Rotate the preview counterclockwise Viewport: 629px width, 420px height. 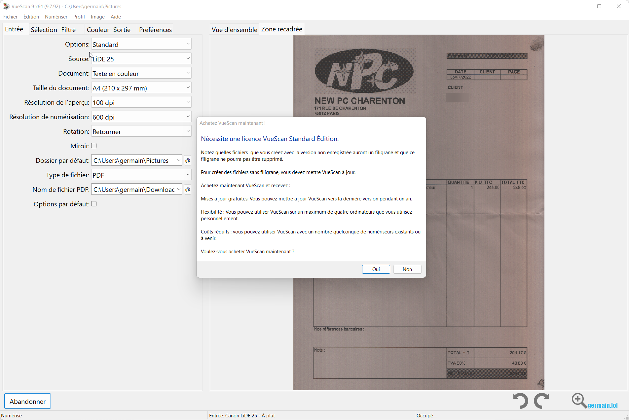point(520,401)
